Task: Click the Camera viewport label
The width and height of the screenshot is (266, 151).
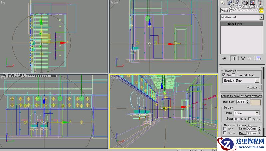Action: (116, 78)
